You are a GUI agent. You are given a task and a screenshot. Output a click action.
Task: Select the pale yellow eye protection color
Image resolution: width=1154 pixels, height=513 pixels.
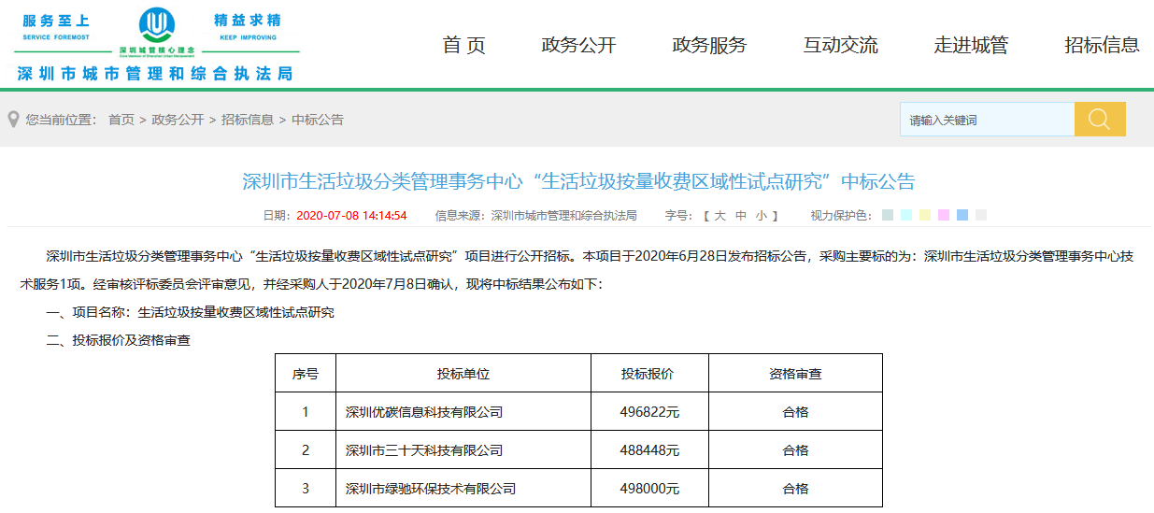click(925, 216)
